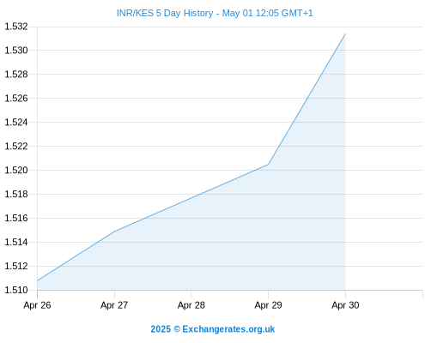Select the Apr 29 x-axis label
The image size is (425, 343).
[268, 305]
